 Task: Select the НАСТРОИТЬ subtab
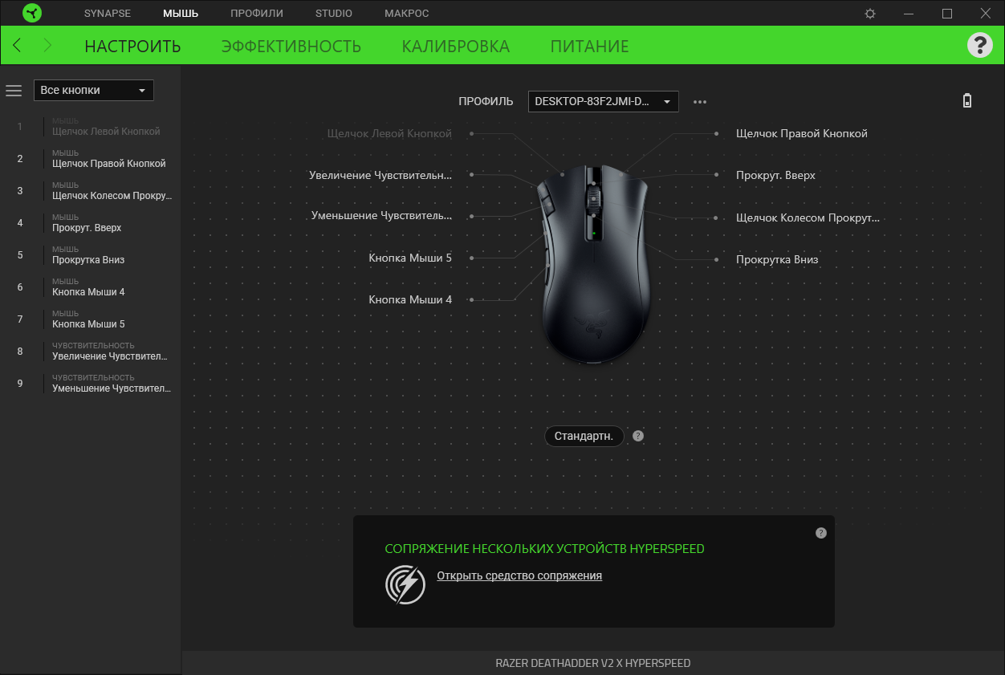(x=132, y=47)
